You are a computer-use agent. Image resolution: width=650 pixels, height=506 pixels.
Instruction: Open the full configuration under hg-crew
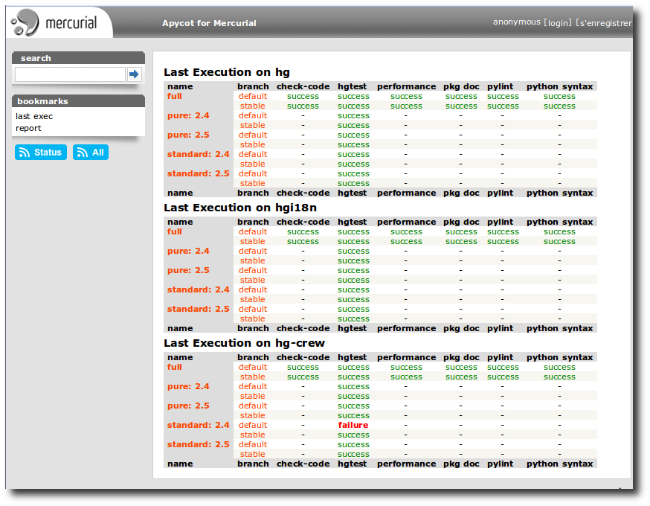(x=175, y=367)
